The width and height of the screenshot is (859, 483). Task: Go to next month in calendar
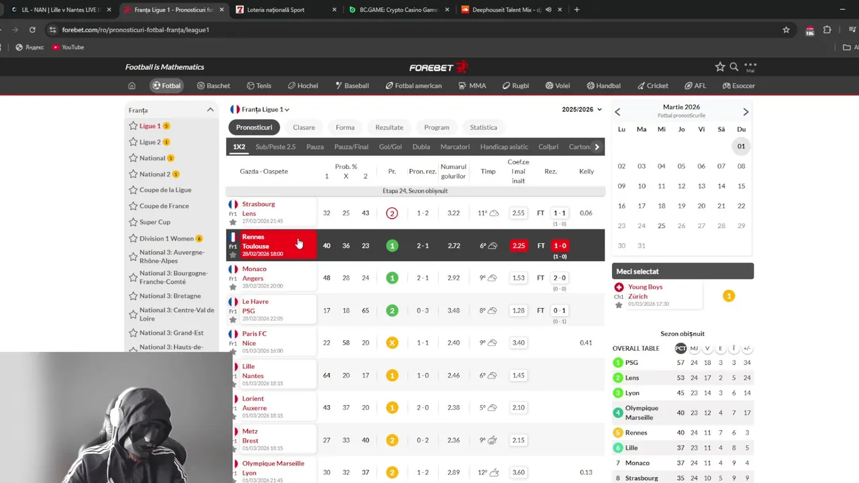point(746,112)
